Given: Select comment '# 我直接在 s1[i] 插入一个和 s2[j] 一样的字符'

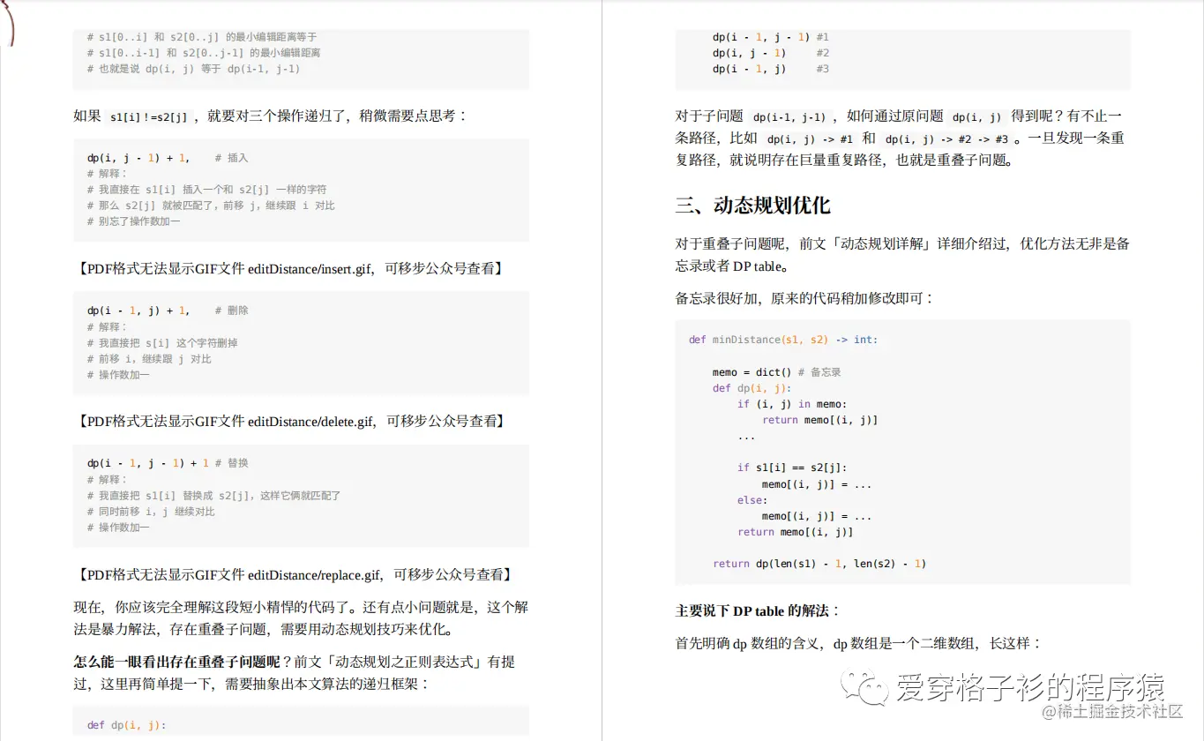Looking at the screenshot, I should point(206,190).
